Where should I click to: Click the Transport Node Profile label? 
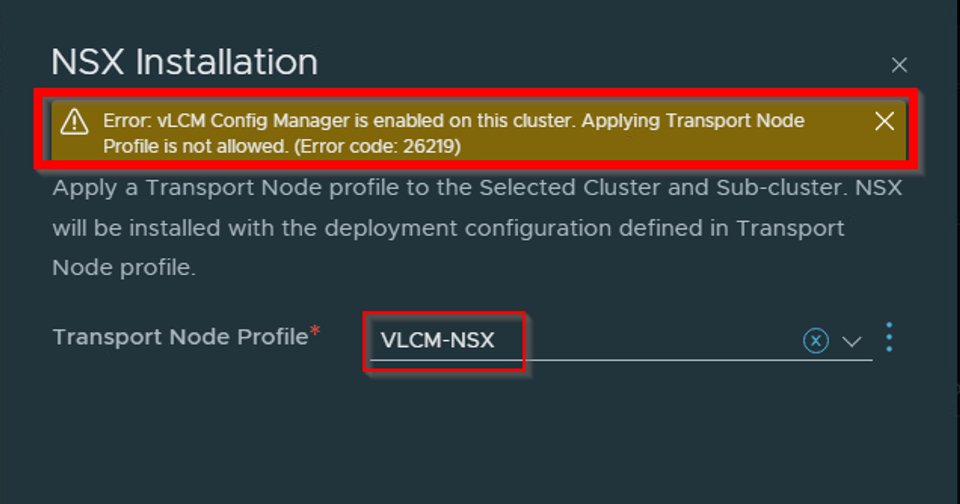[182, 337]
